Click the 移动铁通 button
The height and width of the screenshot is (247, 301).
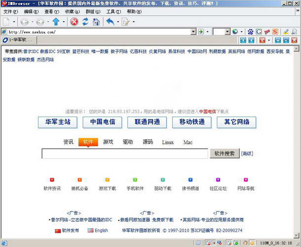pyautogui.click(x=192, y=122)
